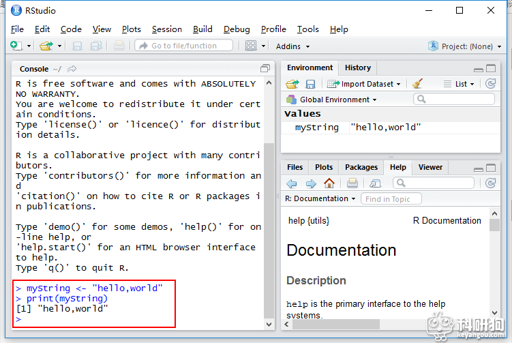Screen dimensions: 512x343
Task: Click the Console scrollbar up arrow
Action: point(269,83)
